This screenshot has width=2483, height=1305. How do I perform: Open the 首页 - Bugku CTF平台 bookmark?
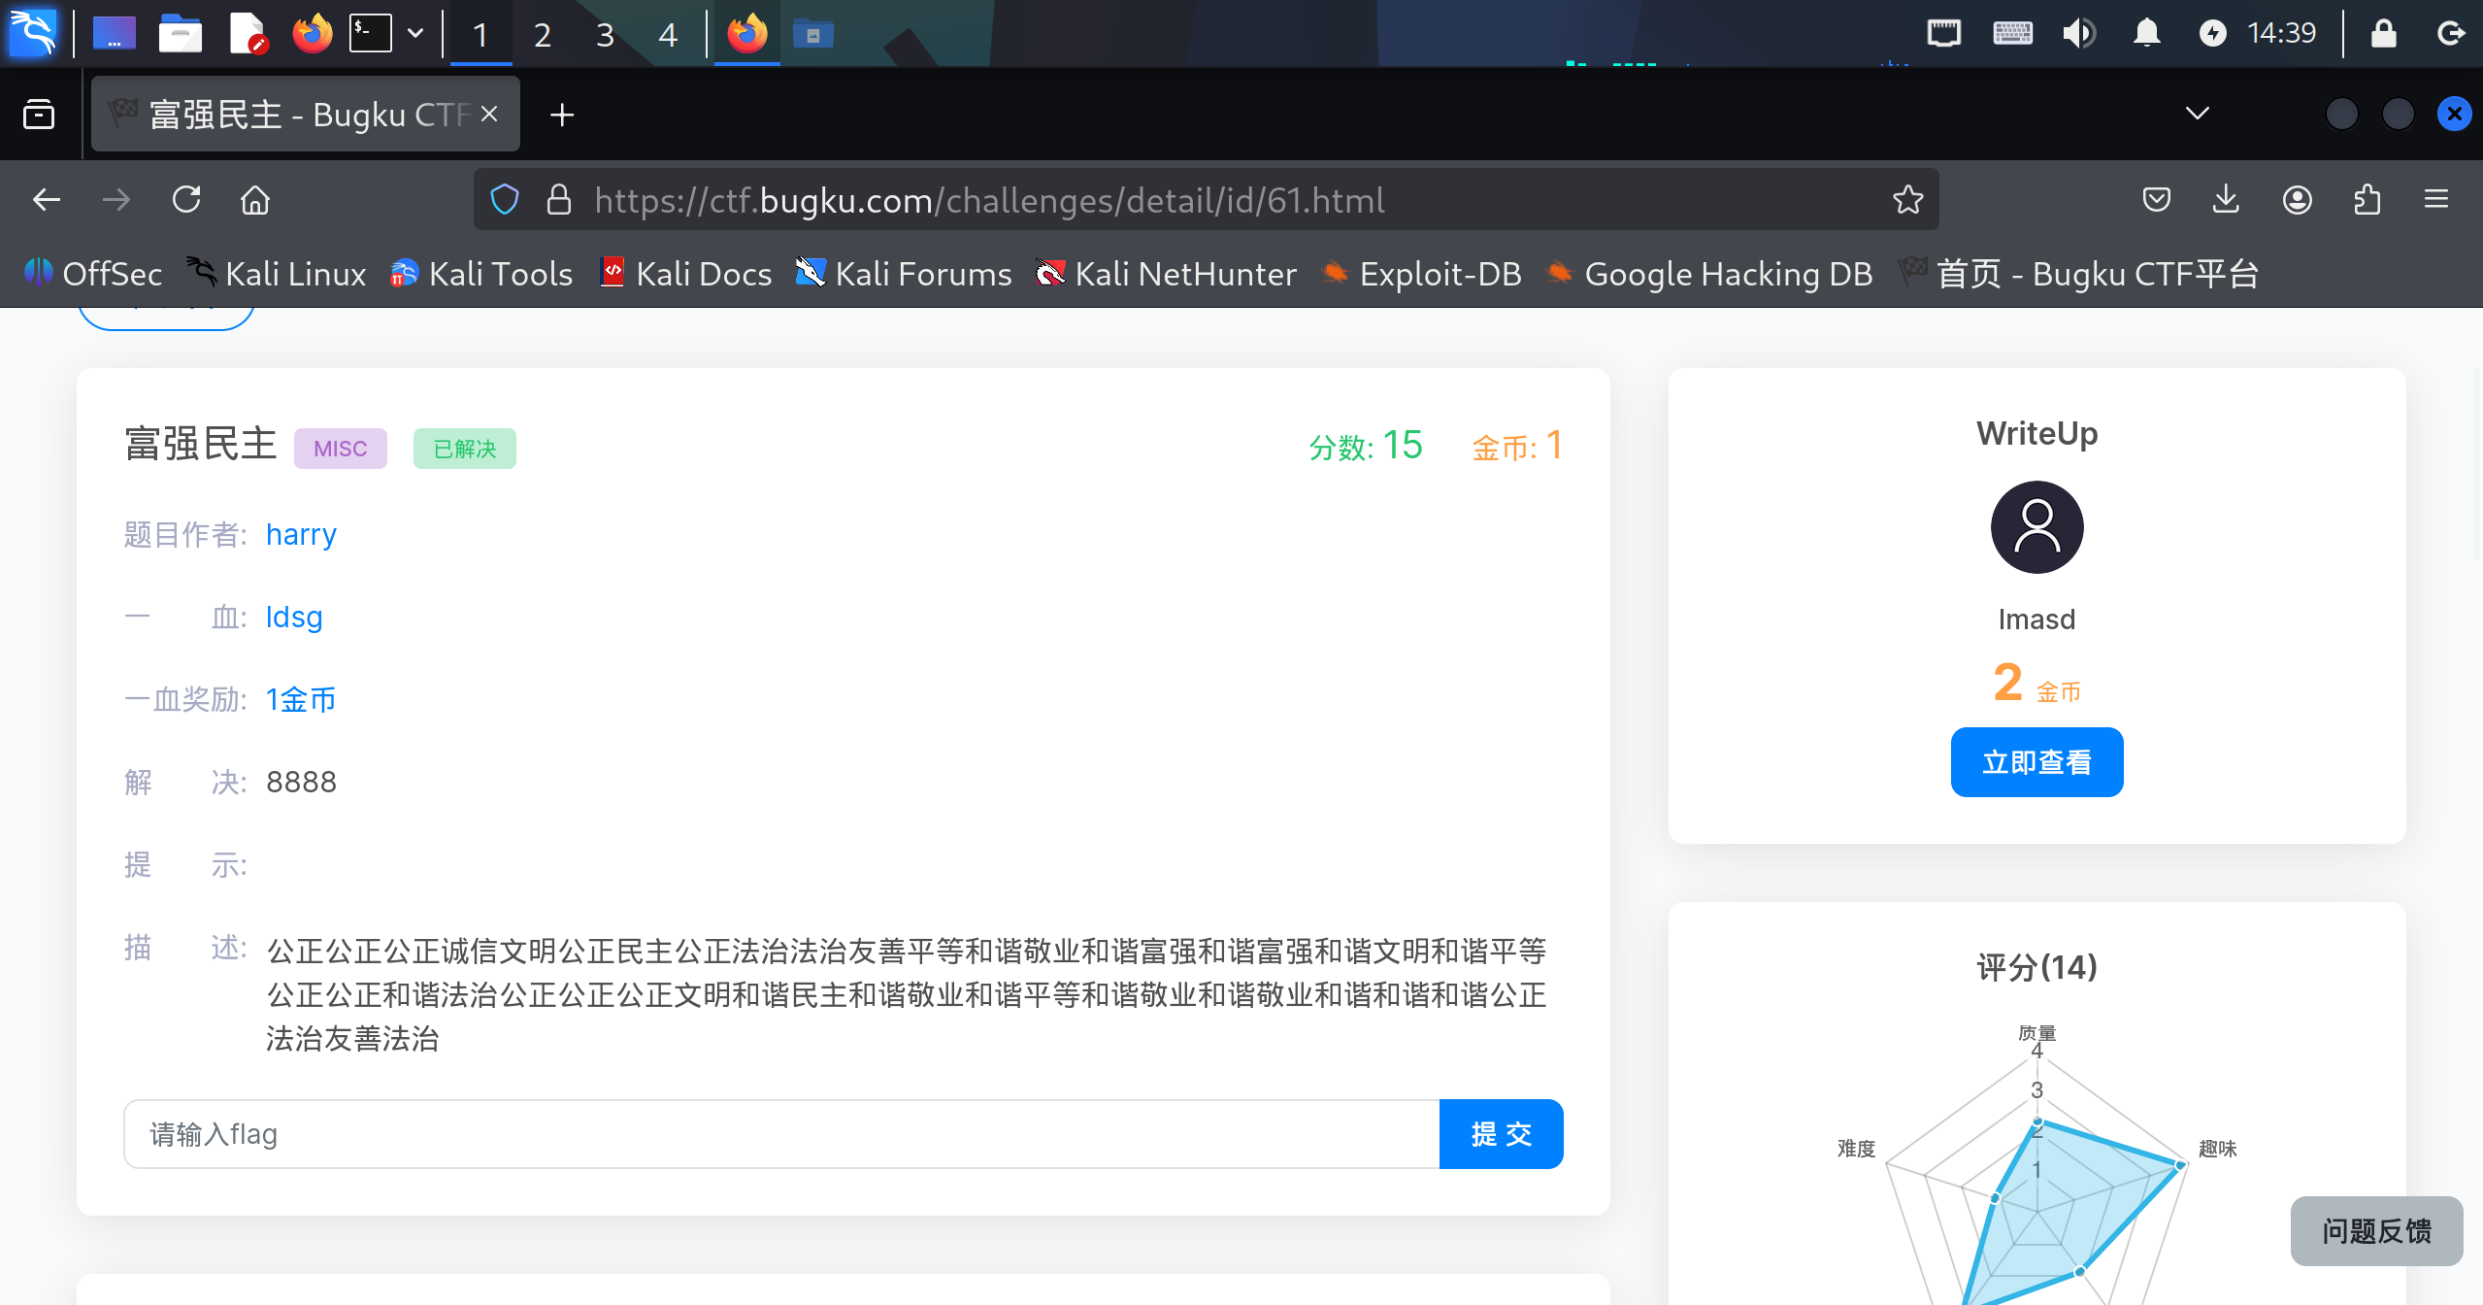point(2077,274)
